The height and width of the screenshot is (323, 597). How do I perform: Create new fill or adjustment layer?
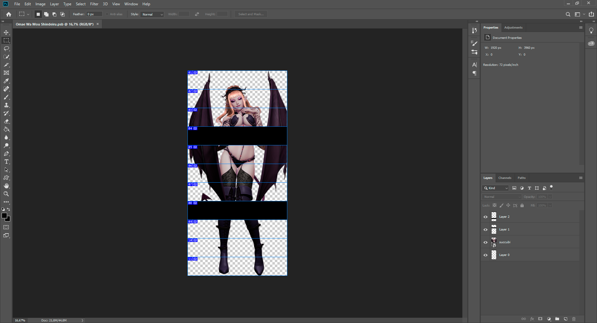tap(549, 319)
